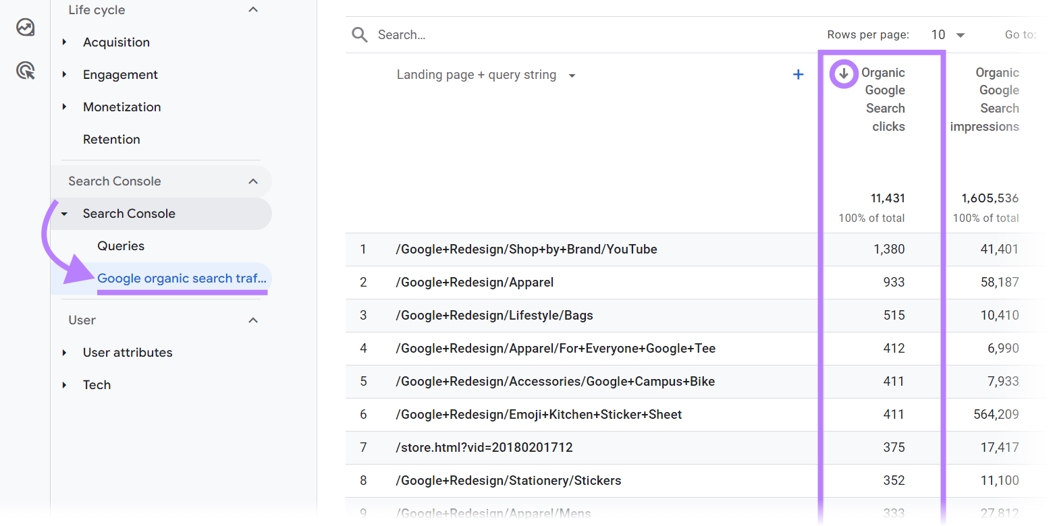Click impressions value 6,990

(x=1003, y=349)
